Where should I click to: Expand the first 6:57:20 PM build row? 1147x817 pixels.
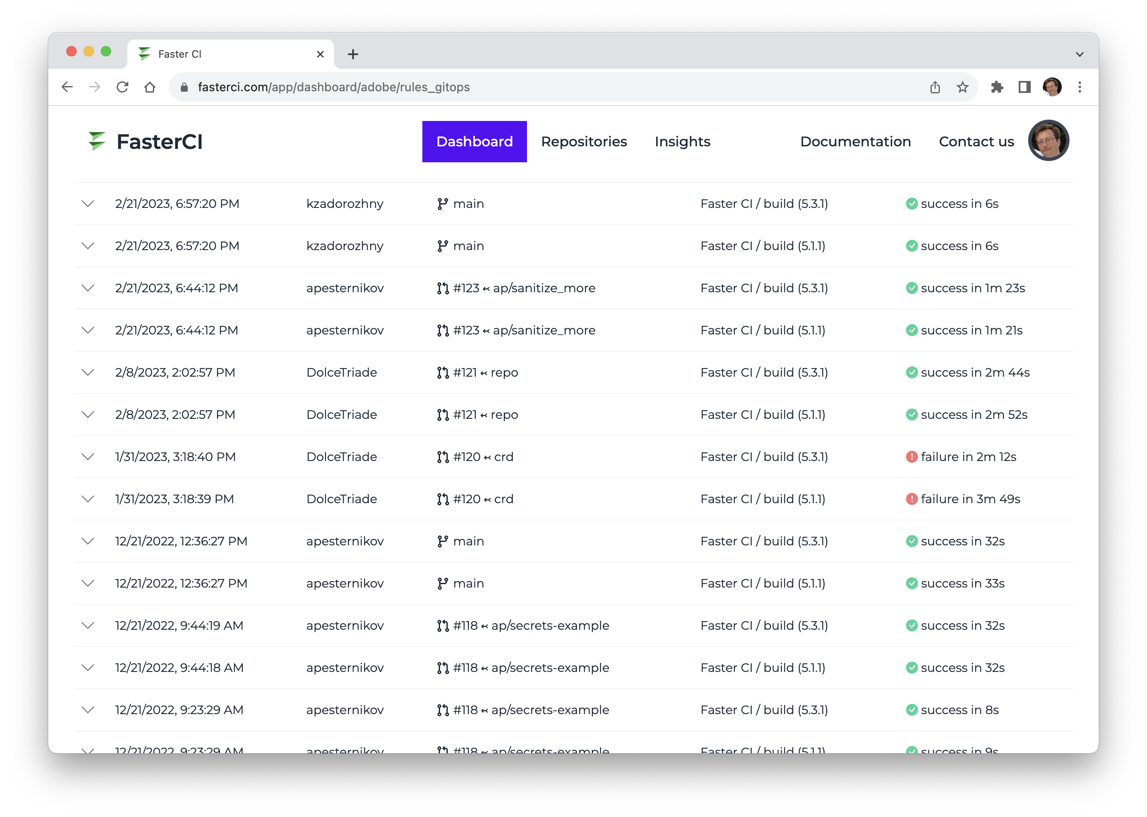pyautogui.click(x=88, y=204)
